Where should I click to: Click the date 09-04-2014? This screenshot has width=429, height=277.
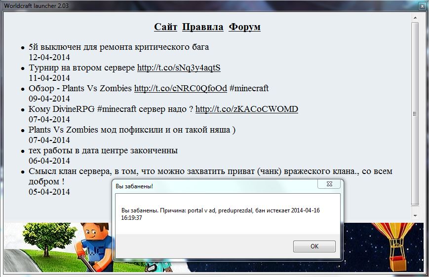49,99
